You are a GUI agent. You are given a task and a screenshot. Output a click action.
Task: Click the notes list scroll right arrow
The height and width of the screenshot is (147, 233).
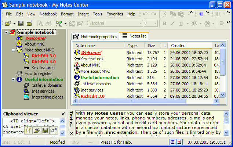tap(216, 101)
